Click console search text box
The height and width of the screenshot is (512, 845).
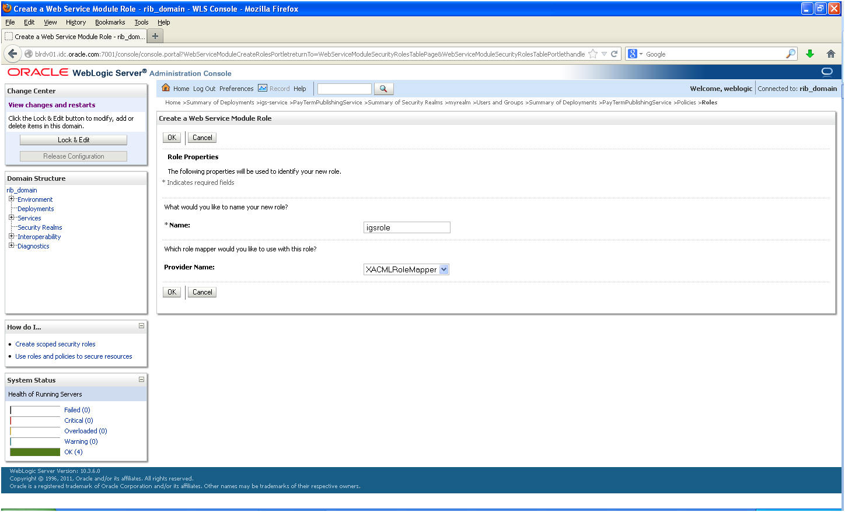pos(344,89)
